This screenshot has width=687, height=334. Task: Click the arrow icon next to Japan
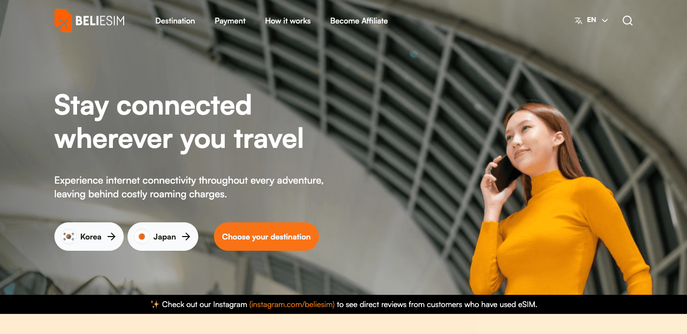(186, 237)
